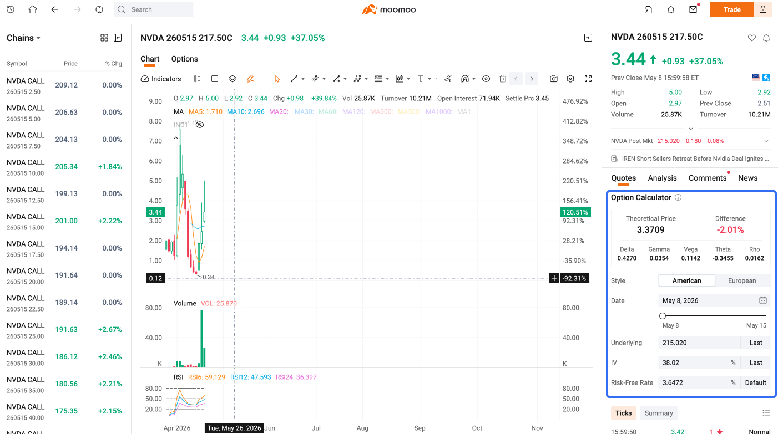This screenshot has height=434, width=778.
Task: Open notifications bell in top bar
Action: point(671,9)
